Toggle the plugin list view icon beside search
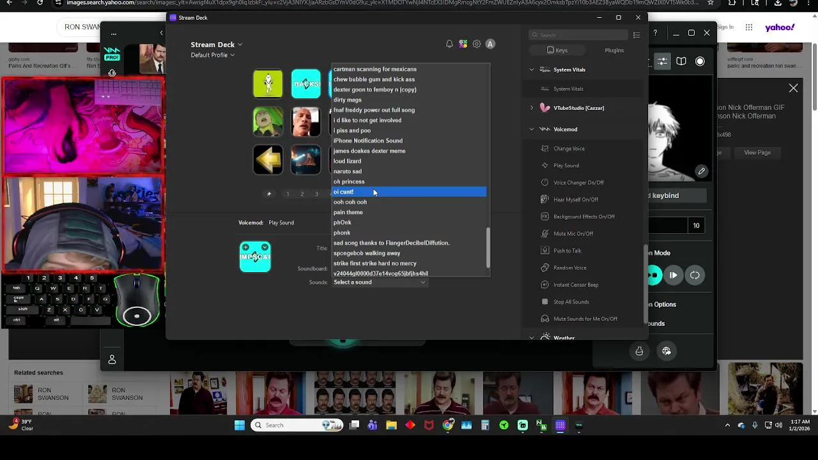The height and width of the screenshot is (460, 818). pos(637,35)
